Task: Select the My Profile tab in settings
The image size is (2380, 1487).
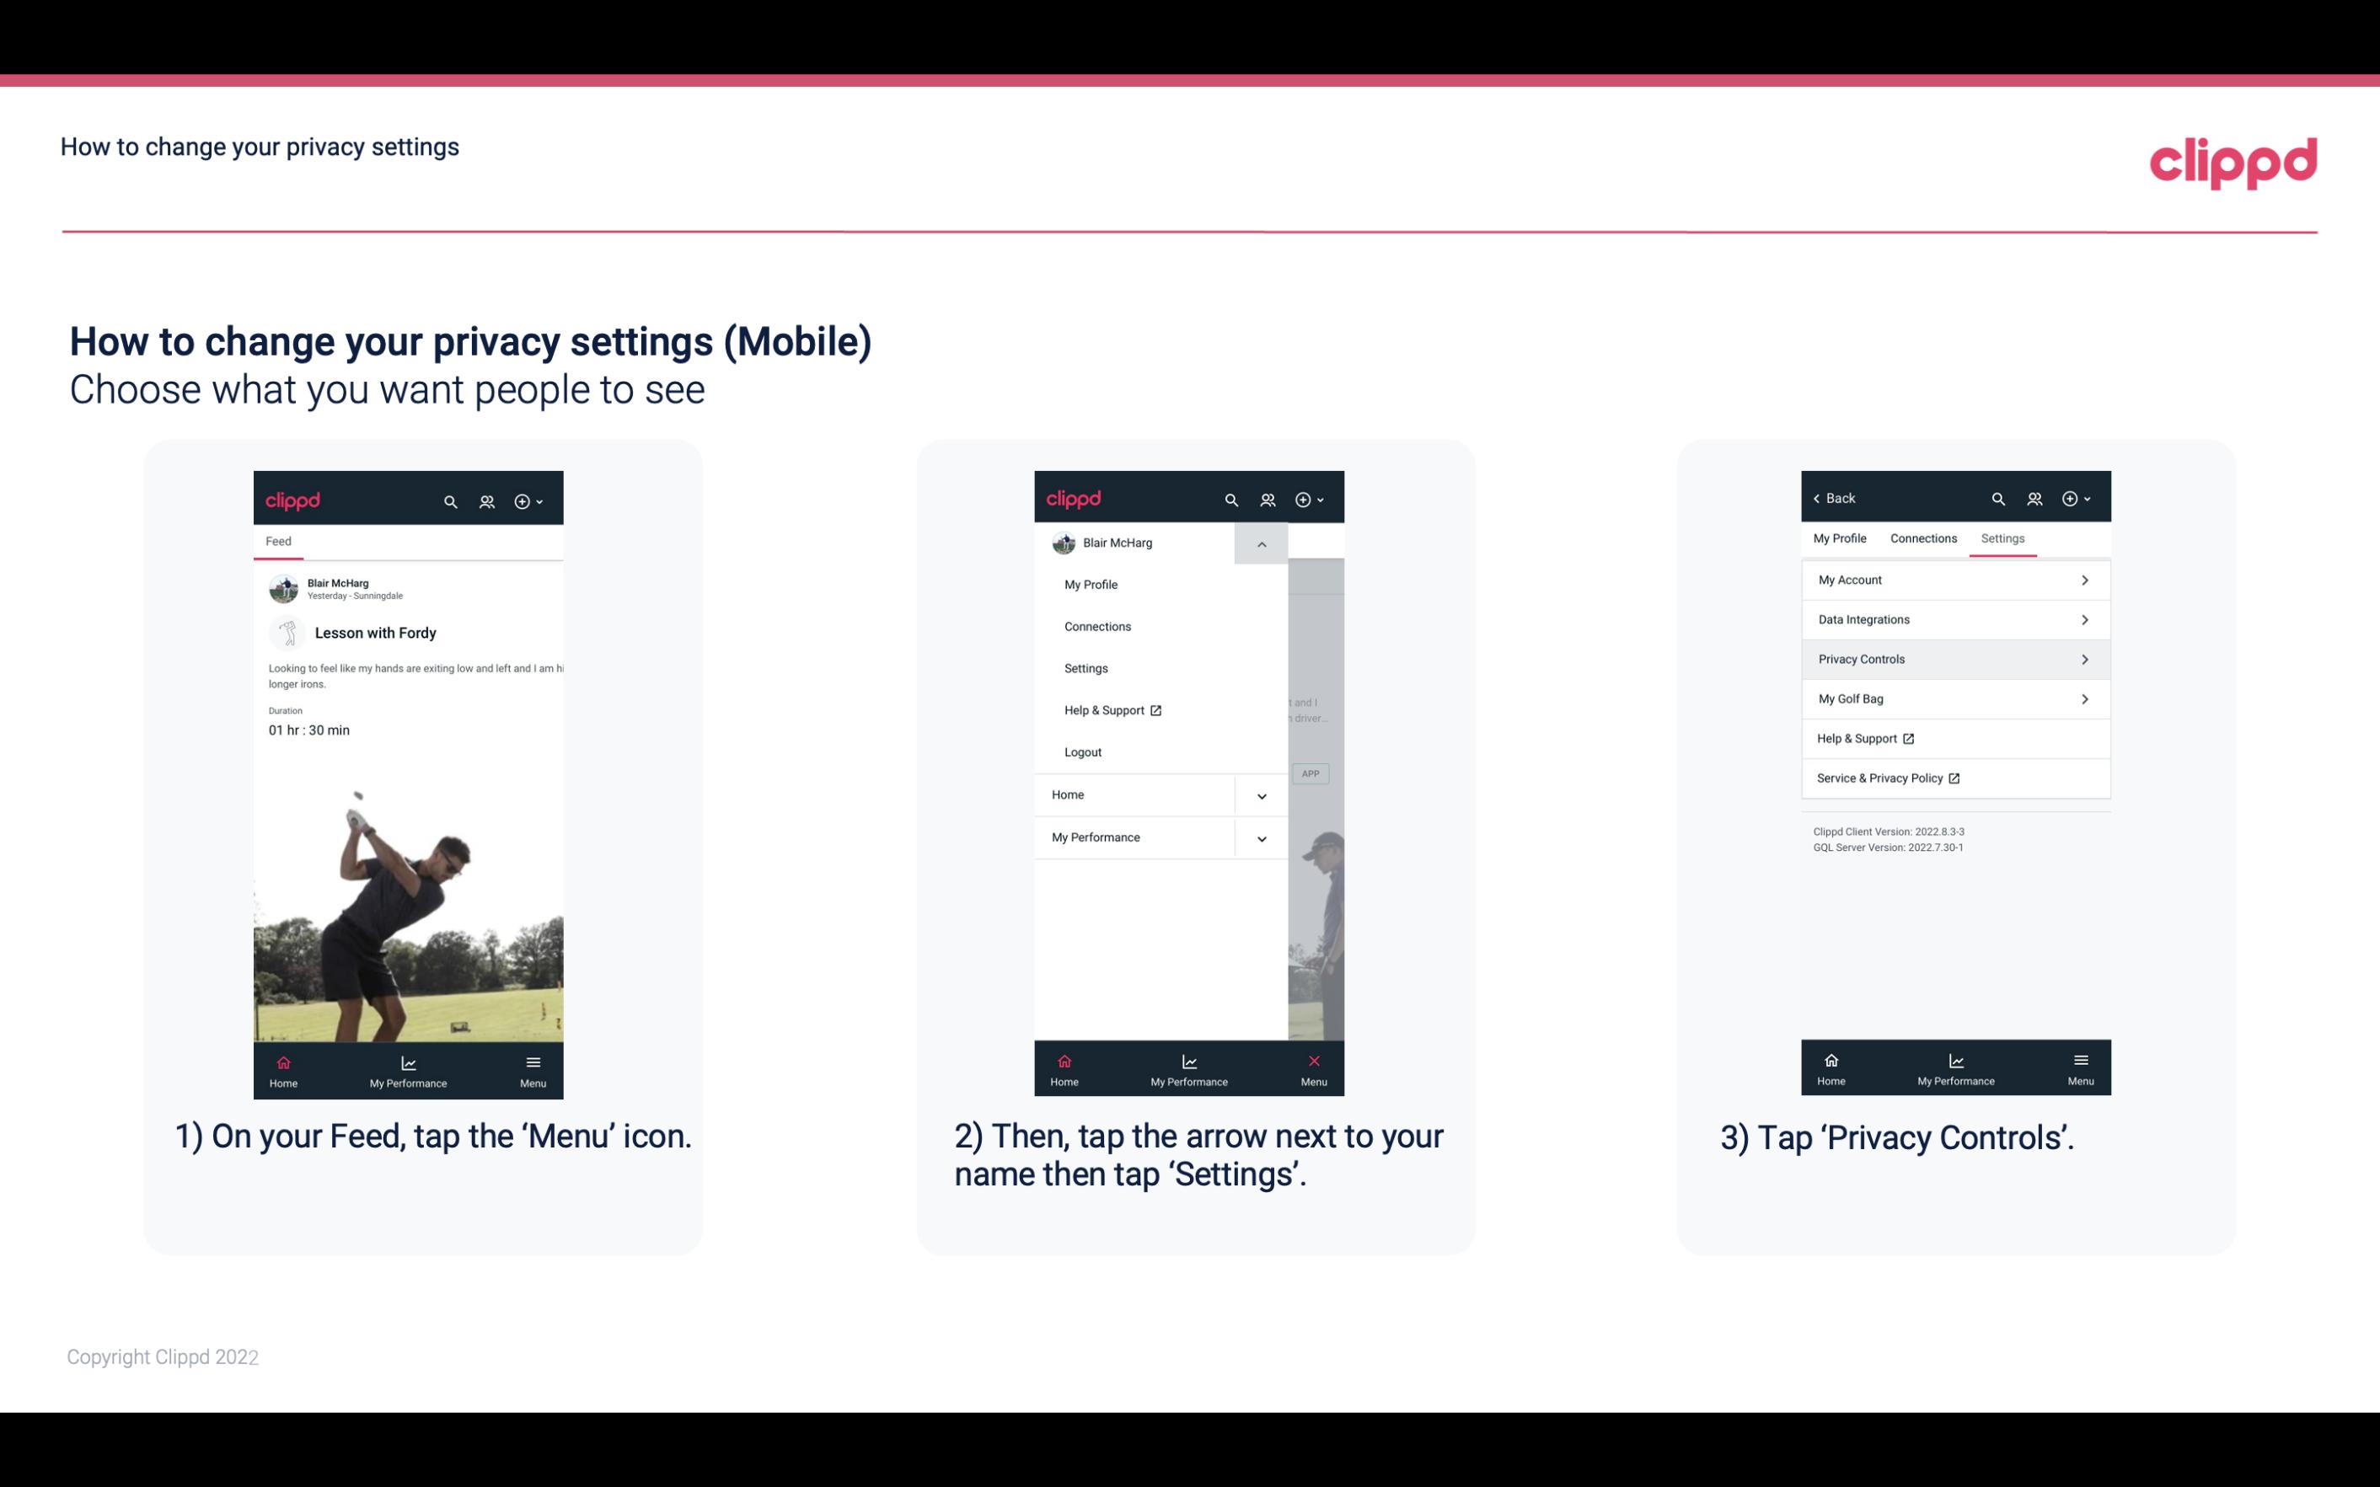Action: point(1841,538)
